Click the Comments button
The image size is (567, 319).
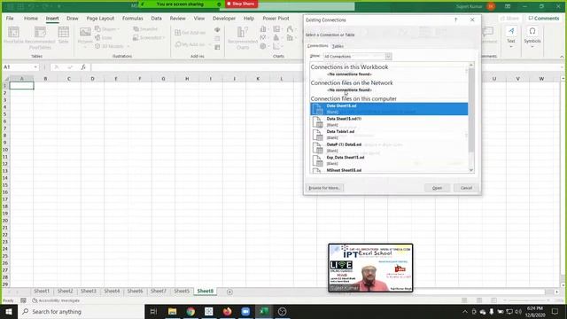[543, 18]
